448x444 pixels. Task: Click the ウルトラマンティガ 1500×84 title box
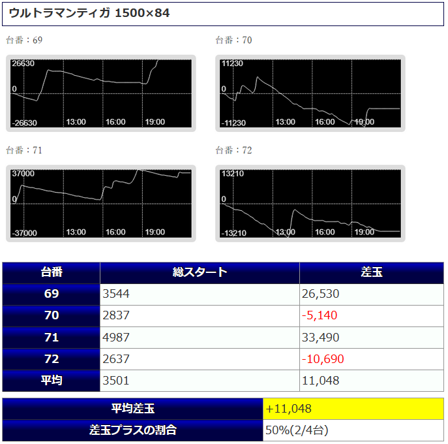pos(224,14)
